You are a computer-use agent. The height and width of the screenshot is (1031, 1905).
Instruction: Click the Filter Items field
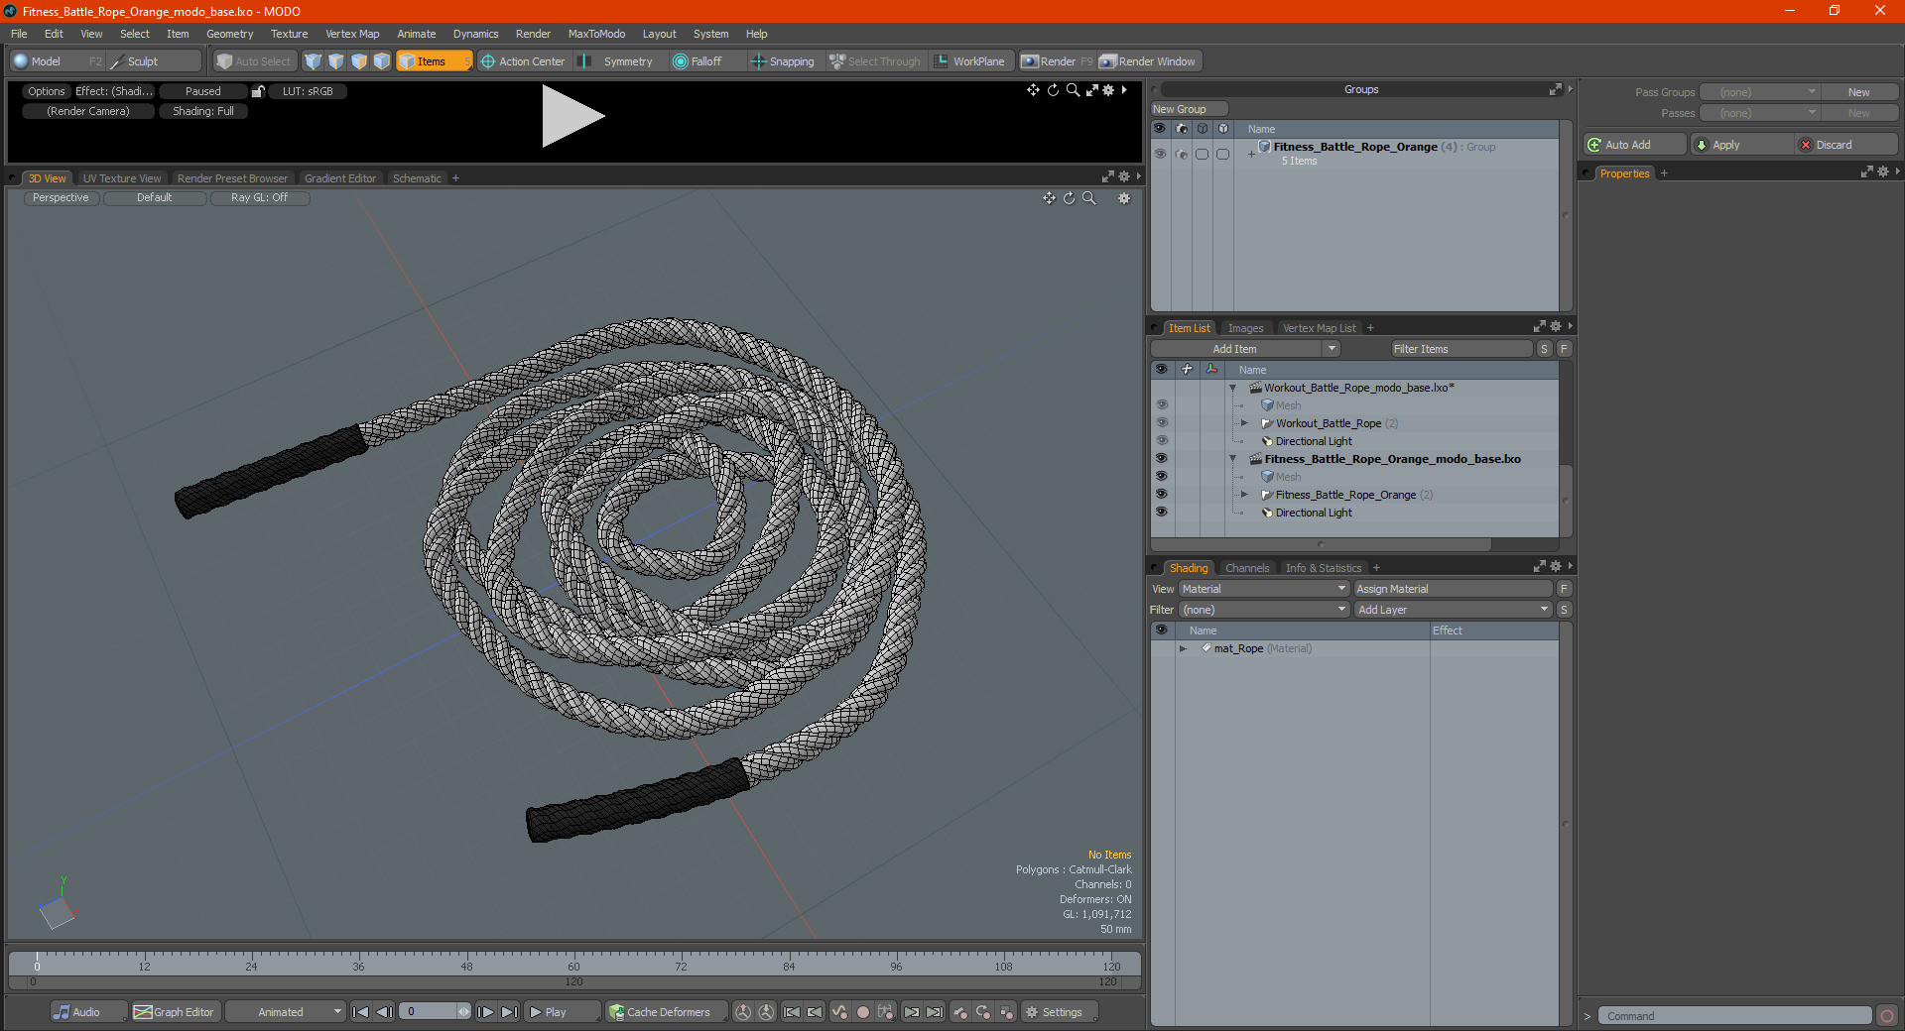pos(1460,349)
